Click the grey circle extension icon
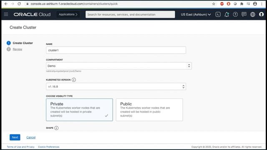Viewport: 267px width, 150px height. click(235, 4)
